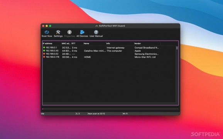This screenshot has height=139, width=223.
Task: Select the row with IP 192.168.0.178
Action: click(x=109, y=57)
